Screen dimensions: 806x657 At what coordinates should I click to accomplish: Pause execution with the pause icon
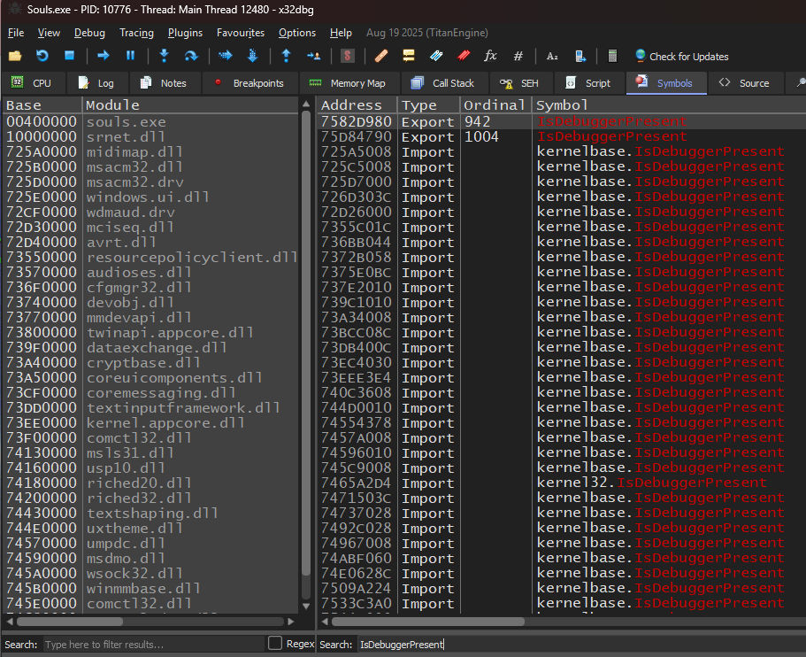[130, 56]
